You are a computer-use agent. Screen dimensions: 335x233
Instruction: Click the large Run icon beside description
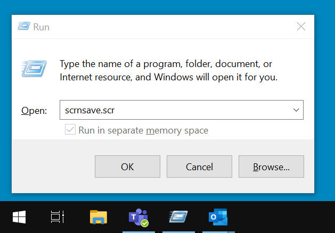point(34,69)
